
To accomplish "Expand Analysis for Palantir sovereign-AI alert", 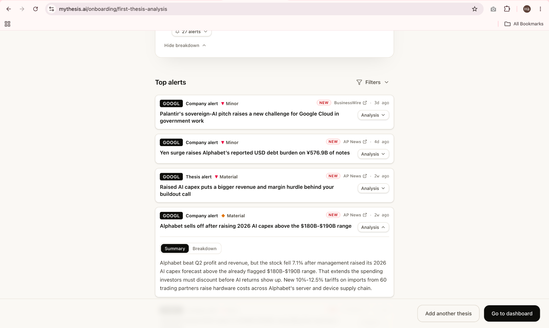I will 373,115.
